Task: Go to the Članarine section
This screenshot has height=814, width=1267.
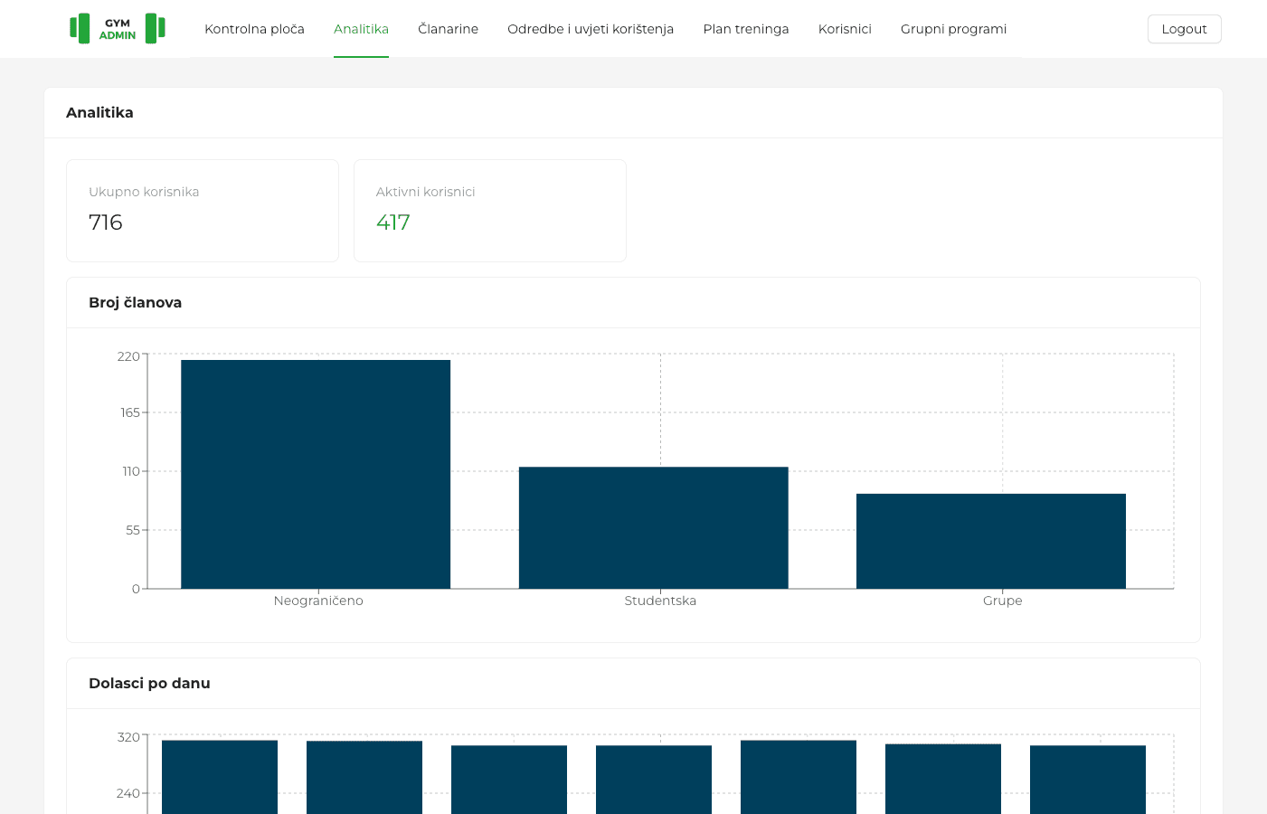Action: click(x=448, y=29)
